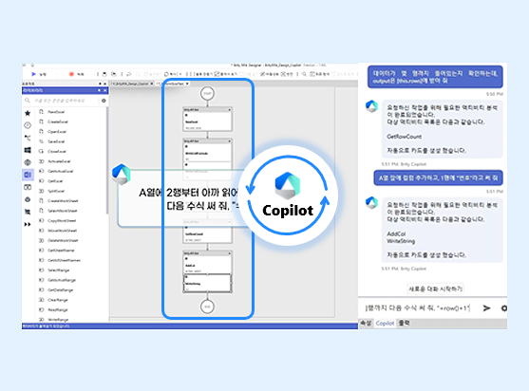Select the SaveExcel activity
Viewport: 529px width, 391px height.
56,141
